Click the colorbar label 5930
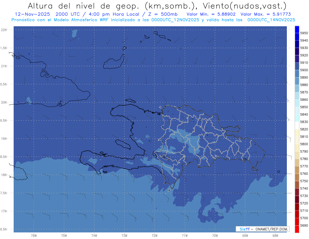 coord(304,48)
